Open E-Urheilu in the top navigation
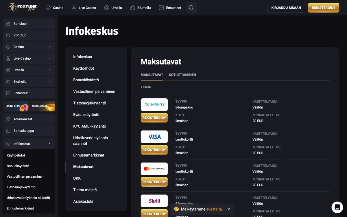The height and width of the screenshot is (217, 347). pyautogui.click(x=141, y=8)
